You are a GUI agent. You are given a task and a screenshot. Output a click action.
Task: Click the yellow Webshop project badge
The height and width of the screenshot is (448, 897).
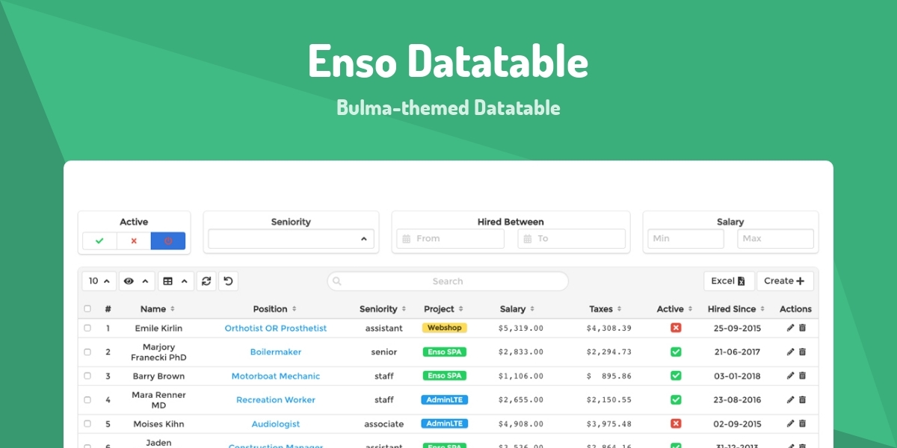coord(444,328)
